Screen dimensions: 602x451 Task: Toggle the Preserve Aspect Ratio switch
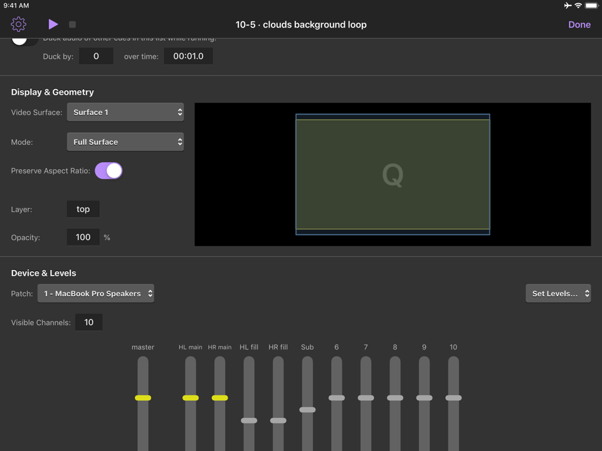(108, 170)
